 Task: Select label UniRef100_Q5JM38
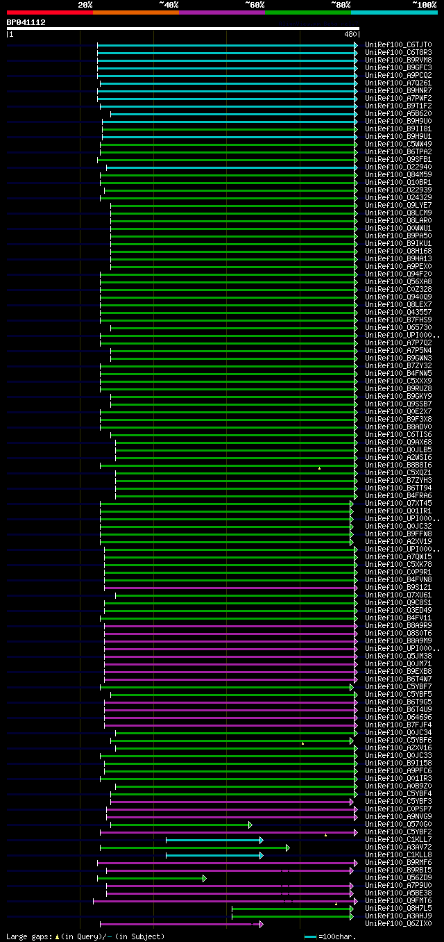pyautogui.click(x=398, y=656)
